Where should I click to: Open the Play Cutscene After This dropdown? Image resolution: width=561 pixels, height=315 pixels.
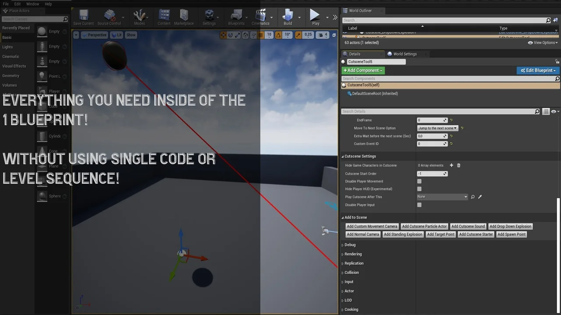click(442, 197)
